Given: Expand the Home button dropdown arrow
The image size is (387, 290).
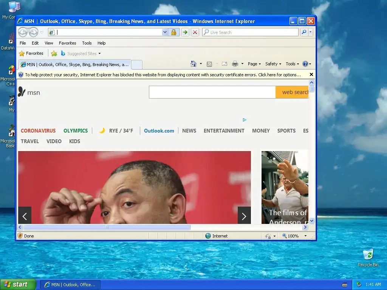Looking at the screenshot, I should (201, 64).
